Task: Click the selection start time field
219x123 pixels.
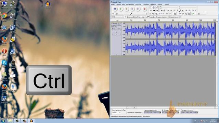Action: 152,112
